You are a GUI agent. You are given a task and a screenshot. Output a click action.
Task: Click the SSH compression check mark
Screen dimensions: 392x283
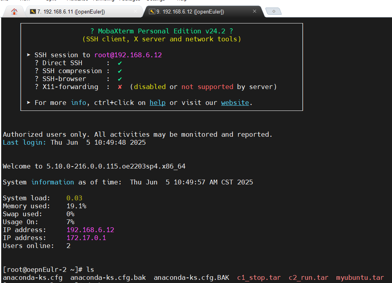[x=120, y=71]
